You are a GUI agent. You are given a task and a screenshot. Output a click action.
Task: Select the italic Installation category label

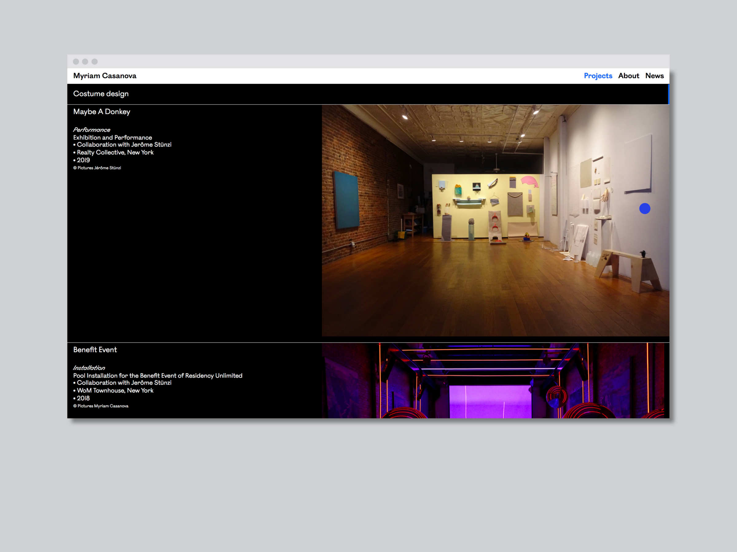coord(89,368)
